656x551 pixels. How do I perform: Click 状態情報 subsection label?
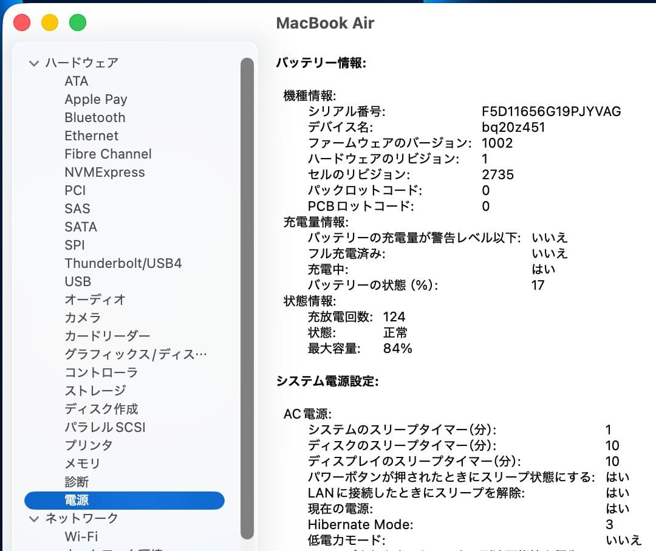click(x=310, y=301)
